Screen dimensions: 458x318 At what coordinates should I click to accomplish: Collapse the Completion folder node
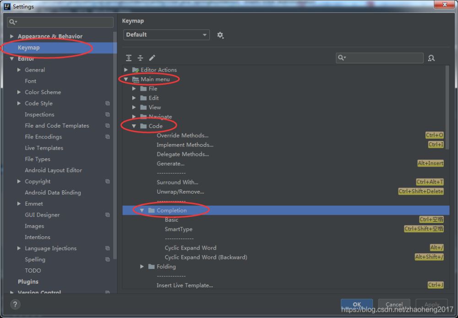point(142,211)
